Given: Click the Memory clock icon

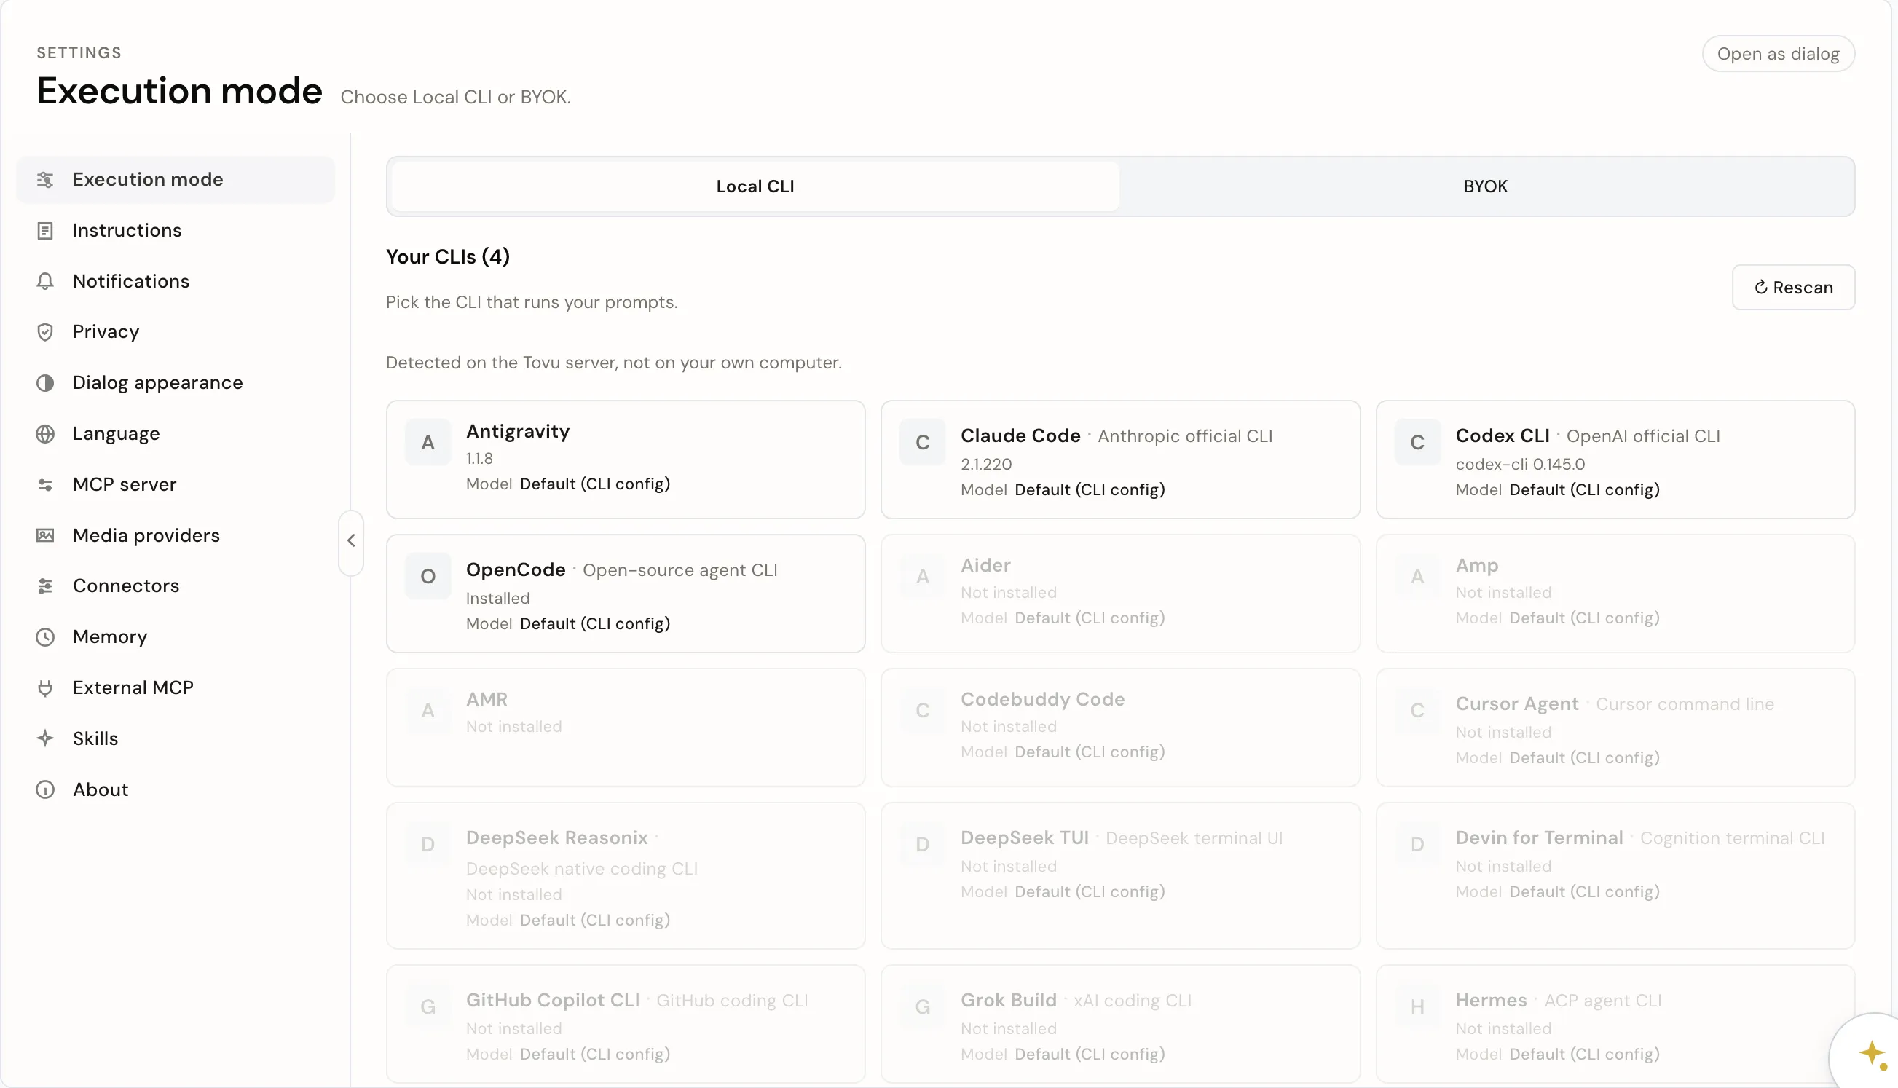Looking at the screenshot, I should (45, 636).
